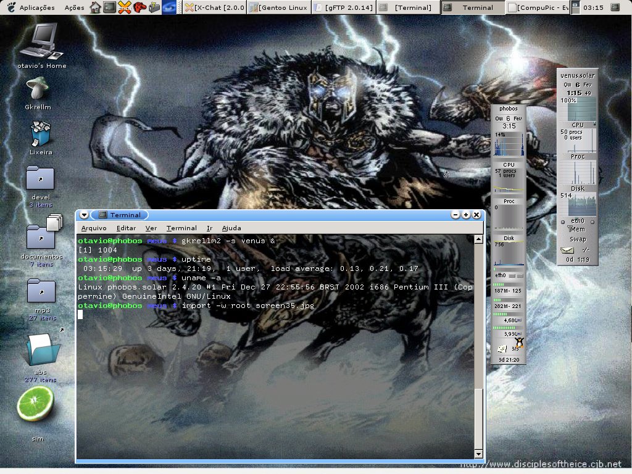Click the mem filter icon in venus.solar monitor
This screenshot has height=474, width=632.
coord(571,229)
